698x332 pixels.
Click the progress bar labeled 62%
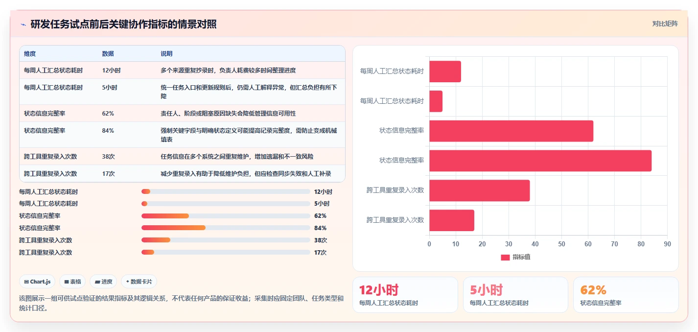pos(226,216)
